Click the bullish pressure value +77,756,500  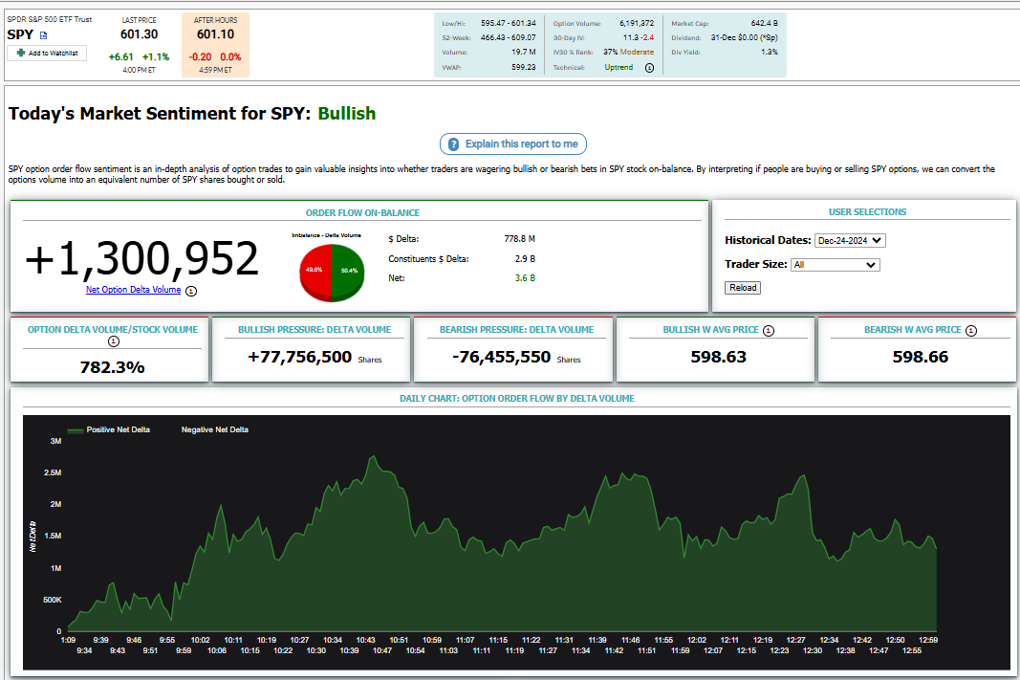tap(300, 358)
